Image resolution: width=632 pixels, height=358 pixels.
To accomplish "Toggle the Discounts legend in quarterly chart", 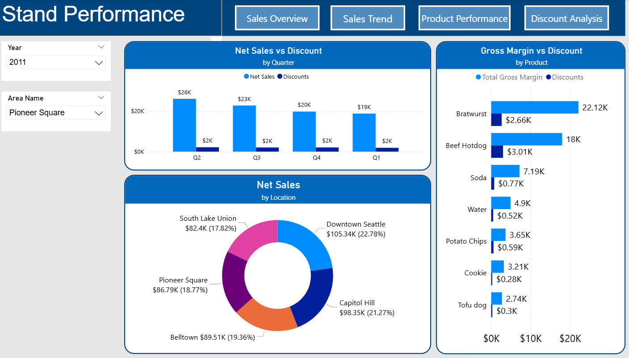I will click(294, 76).
